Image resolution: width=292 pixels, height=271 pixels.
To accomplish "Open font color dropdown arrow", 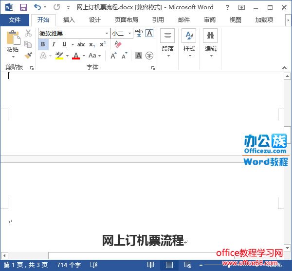I will (x=84, y=56).
